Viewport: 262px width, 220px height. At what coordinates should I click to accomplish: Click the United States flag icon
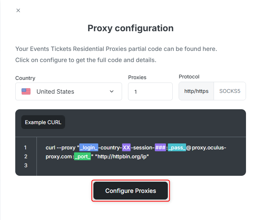point(26,91)
